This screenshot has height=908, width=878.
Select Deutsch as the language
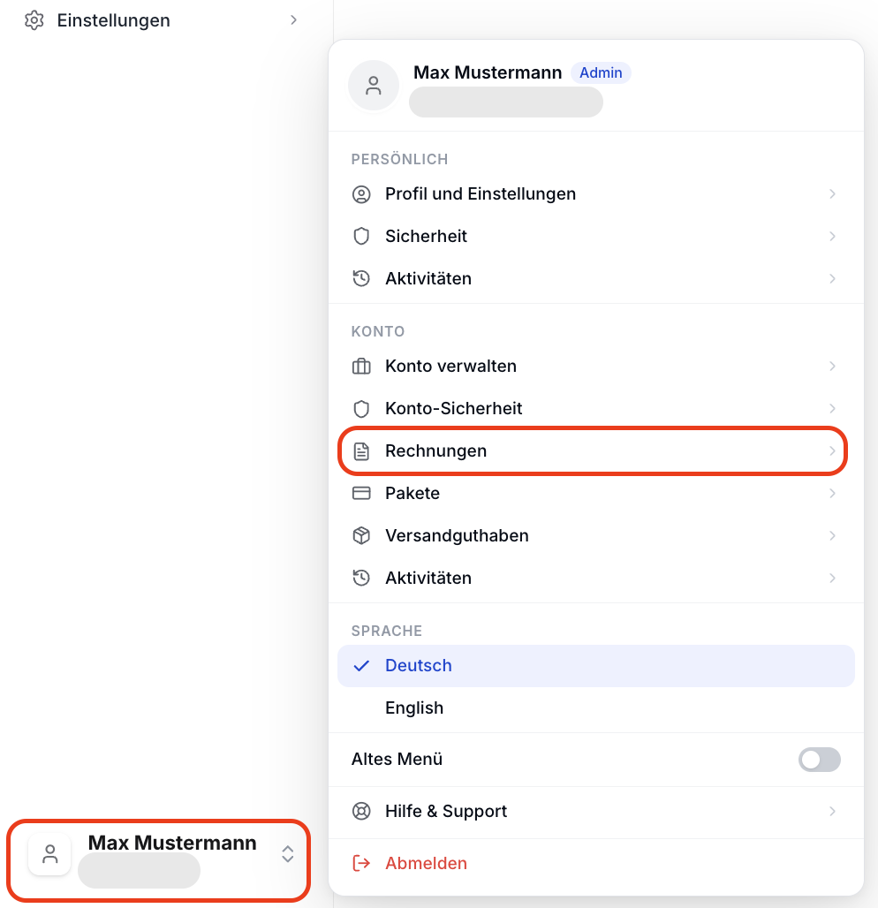596,666
